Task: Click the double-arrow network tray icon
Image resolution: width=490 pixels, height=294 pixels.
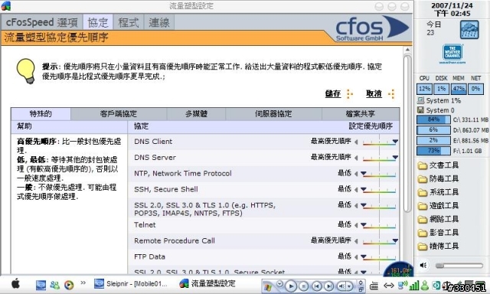Action: coord(389,286)
